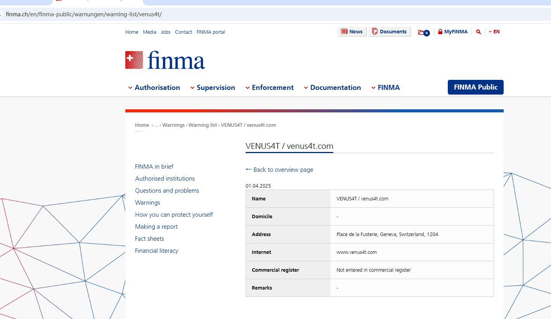Open Warnings sidebar item
551x319 pixels.
(x=147, y=203)
